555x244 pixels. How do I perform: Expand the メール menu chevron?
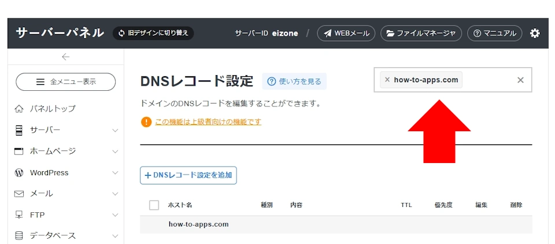(x=115, y=194)
